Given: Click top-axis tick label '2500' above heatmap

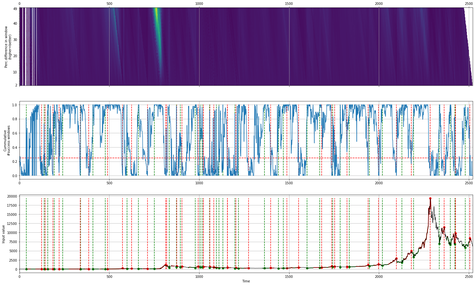Looking at the screenshot, I should [469, 4].
